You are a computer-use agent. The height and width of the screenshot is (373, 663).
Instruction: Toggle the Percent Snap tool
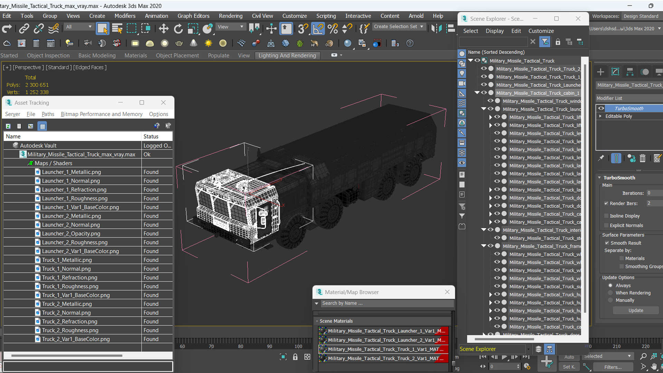tap(333, 29)
